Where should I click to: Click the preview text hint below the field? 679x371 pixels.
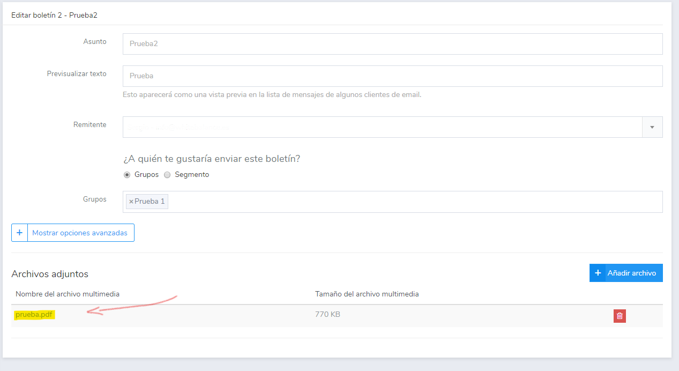click(x=272, y=95)
